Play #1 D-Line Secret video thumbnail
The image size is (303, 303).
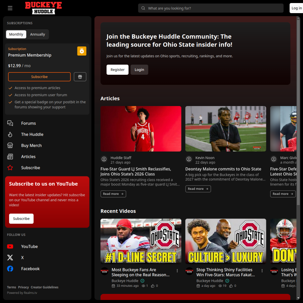tap(141, 241)
